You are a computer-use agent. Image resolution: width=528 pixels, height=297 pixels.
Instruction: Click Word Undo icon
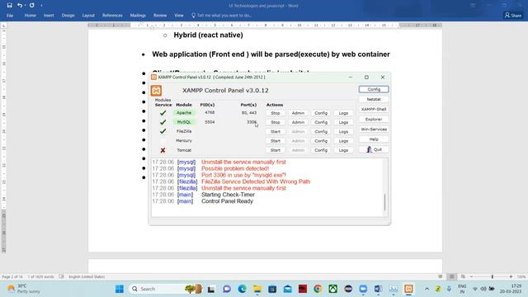pos(20,6)
